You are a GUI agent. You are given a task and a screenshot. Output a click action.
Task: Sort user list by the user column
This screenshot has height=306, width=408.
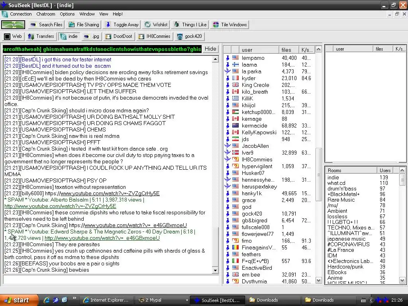point(259,50)
